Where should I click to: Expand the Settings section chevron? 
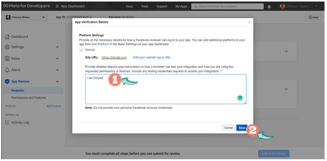click(x=57, y=47)
